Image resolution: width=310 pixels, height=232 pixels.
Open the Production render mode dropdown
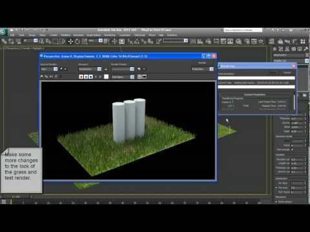click(x=203, y=69)
